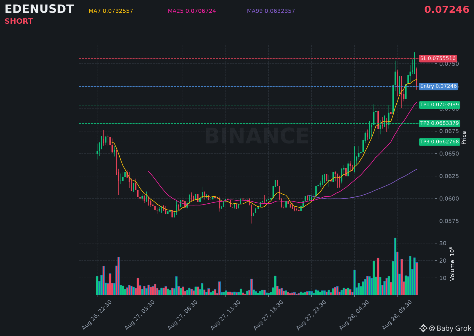474x336 pixels.
Task: Click the Aug 27, 08:30 time label
Action: [x=183, y=315]
